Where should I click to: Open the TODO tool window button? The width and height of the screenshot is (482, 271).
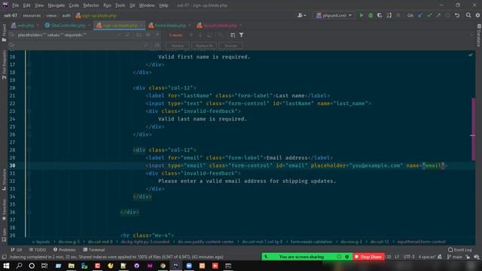(38, 250)
